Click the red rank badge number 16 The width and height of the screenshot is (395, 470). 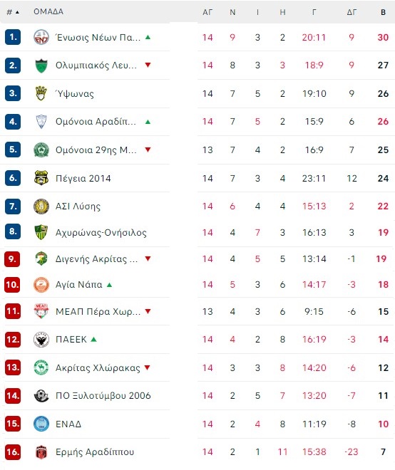[x=13, y=451]
